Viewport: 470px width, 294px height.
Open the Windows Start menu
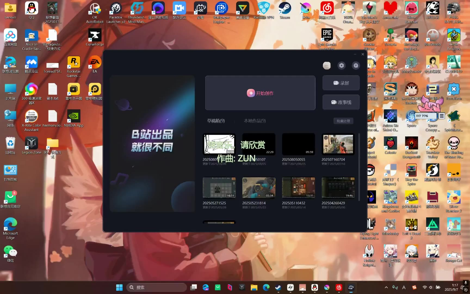click(x=119, y=287)
